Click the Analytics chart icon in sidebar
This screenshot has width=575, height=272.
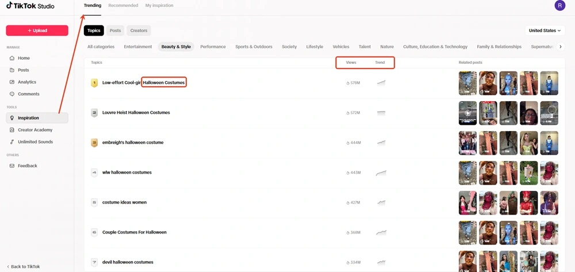(12, 82)
